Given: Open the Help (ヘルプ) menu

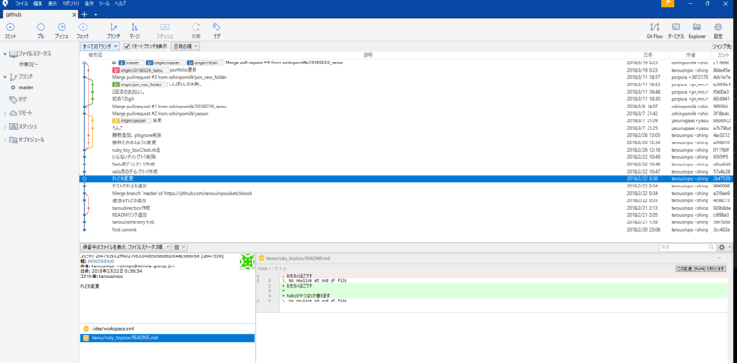Looking at the screenshot, I should 121,4.
